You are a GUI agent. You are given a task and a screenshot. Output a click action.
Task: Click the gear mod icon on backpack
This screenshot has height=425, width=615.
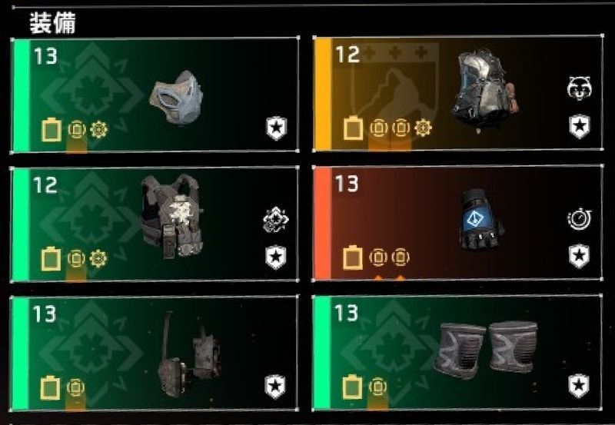click(x=423, y=128)
